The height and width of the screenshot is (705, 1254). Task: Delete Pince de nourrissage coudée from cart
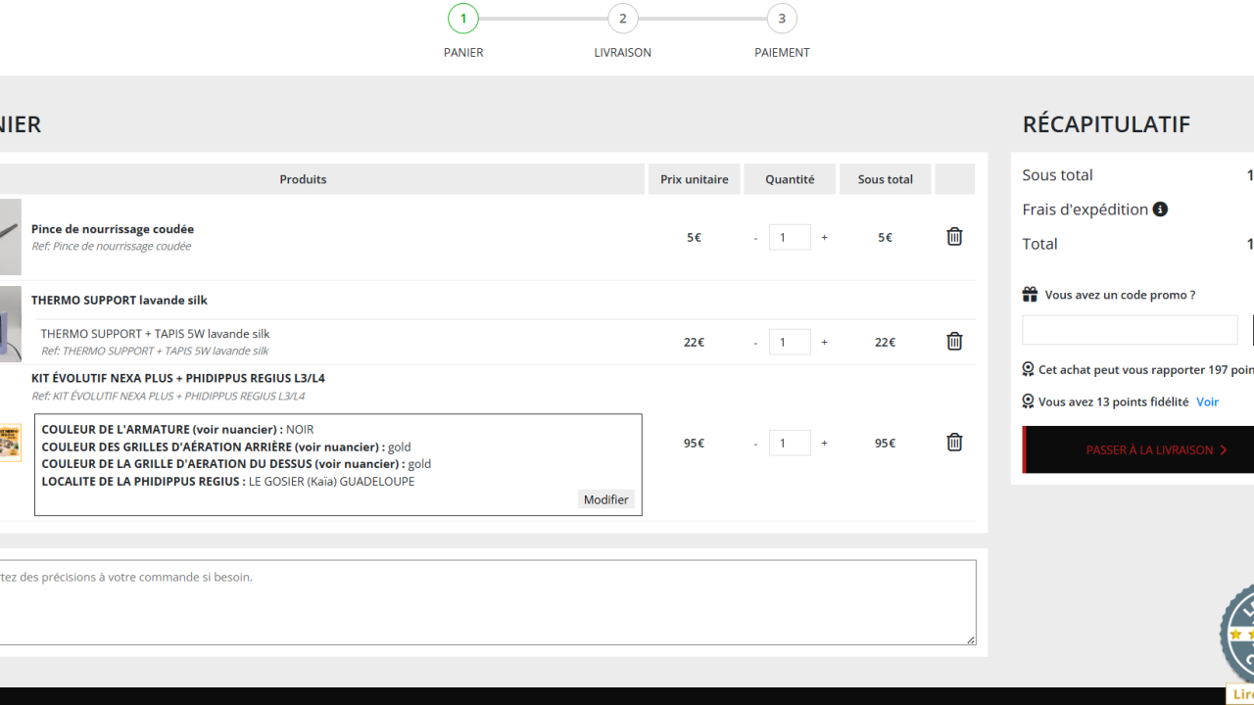point(954,236)
